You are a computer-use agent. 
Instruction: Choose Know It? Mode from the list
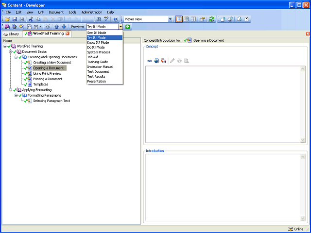pos(104,42)
